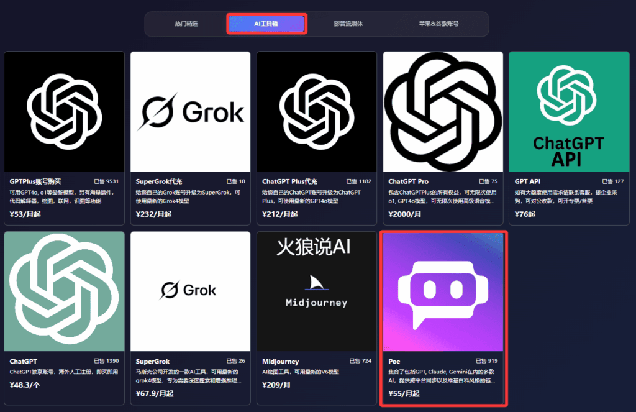The image size is (636, 412).
Task: Click the GPTPlus账号购买 title link
Action: click(x=35, y=181)
